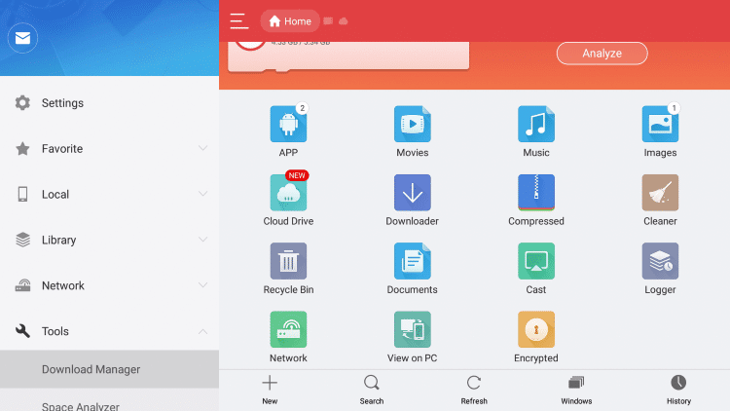Open Space Analyzer under Tools
This screenshot has height=411, width=730.
coord(109,400)
